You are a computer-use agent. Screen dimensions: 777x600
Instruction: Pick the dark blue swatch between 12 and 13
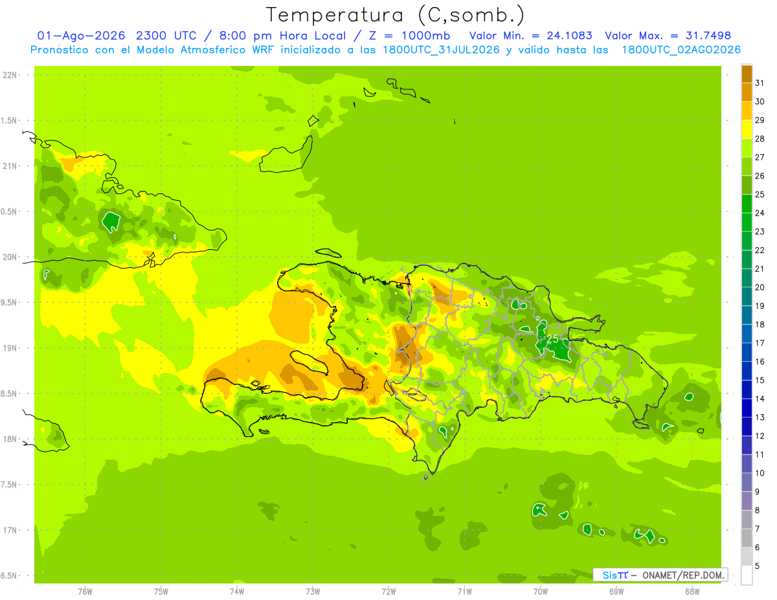[747, 427]
